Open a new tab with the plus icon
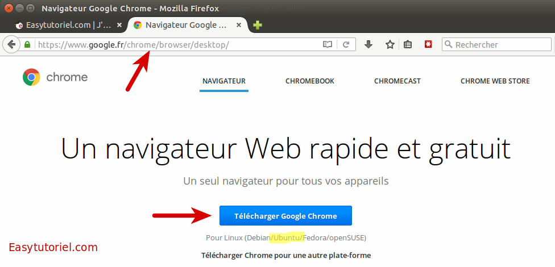 [x=258, y=25]
